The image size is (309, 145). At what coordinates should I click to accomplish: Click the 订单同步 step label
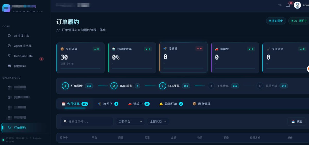click(x=77, y=86)
